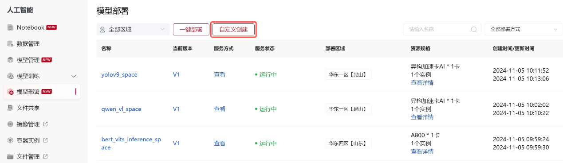Click the 文件共享 sidebar icon
The height and width of the screenshot is (163, 563).
pyautogui.click(x=11, y=108)
